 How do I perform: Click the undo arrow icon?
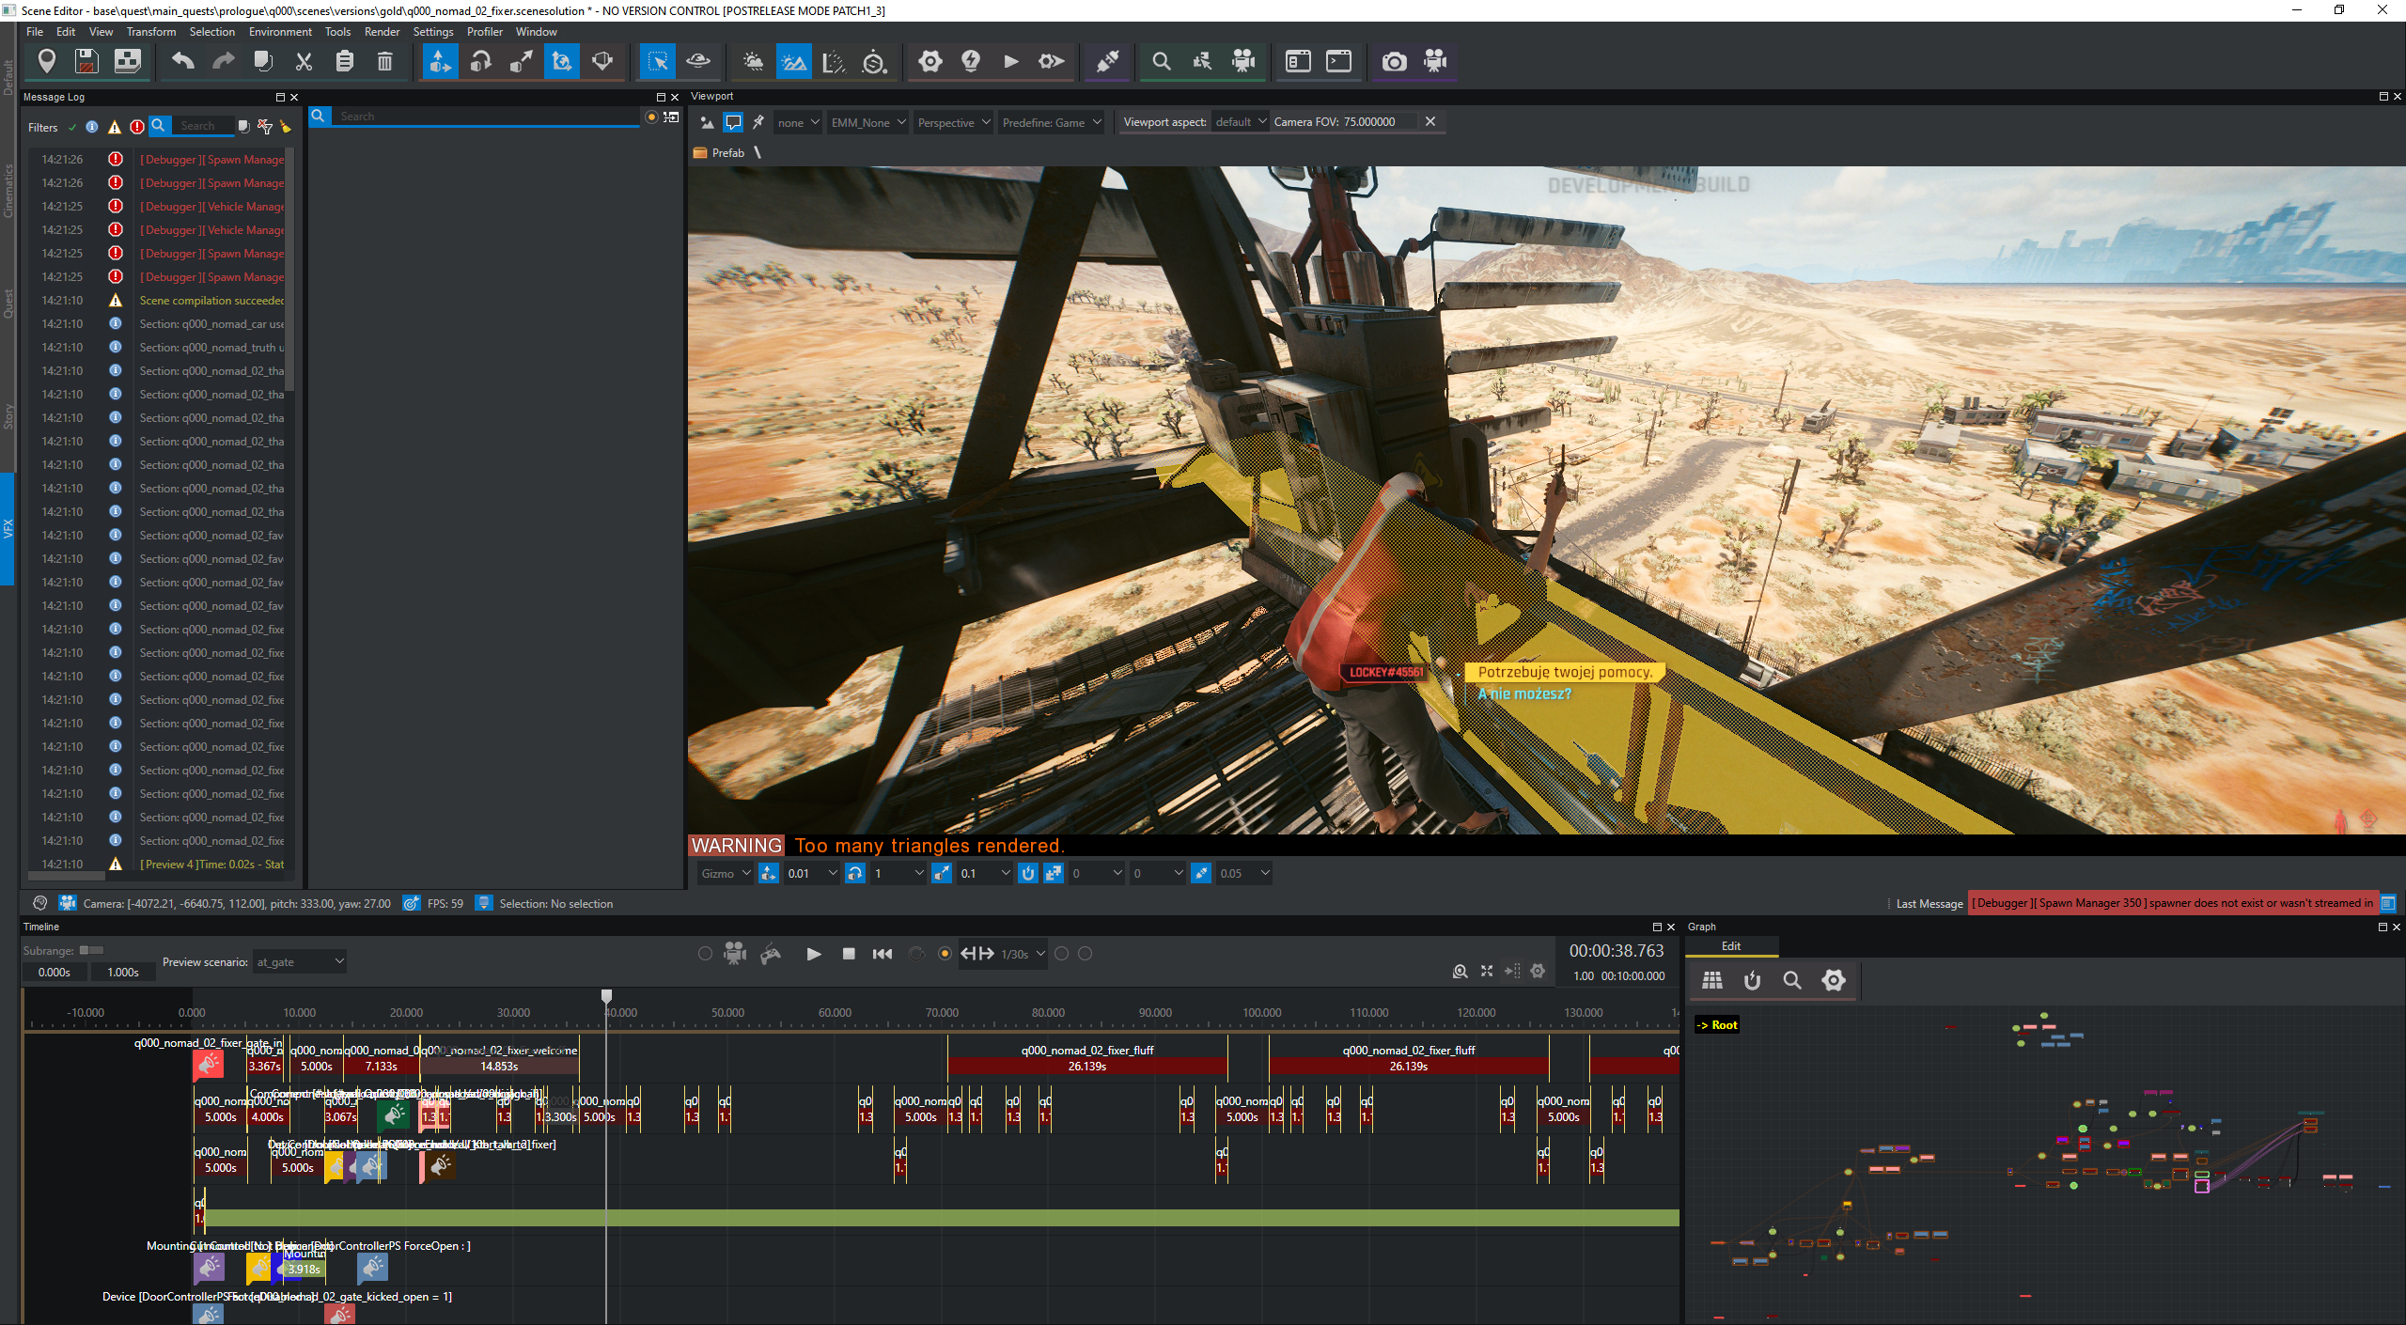[182, 62]
